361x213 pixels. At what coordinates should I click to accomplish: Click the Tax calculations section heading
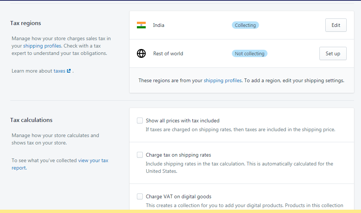click(x=31, y=120)
